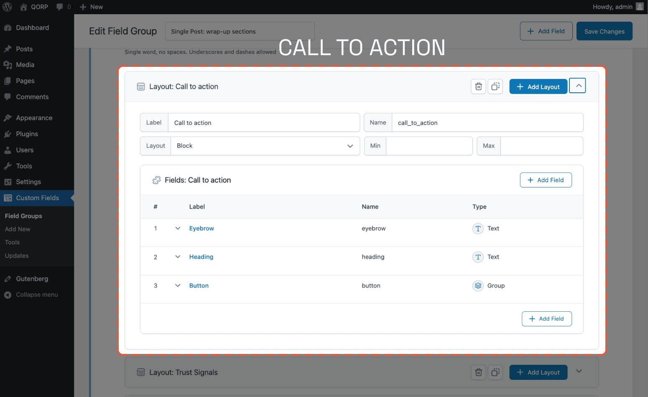Expand the Eyebrow field row
Viewport: 648px width, 397px height.
pyautogui.click(x=177, y=228)
